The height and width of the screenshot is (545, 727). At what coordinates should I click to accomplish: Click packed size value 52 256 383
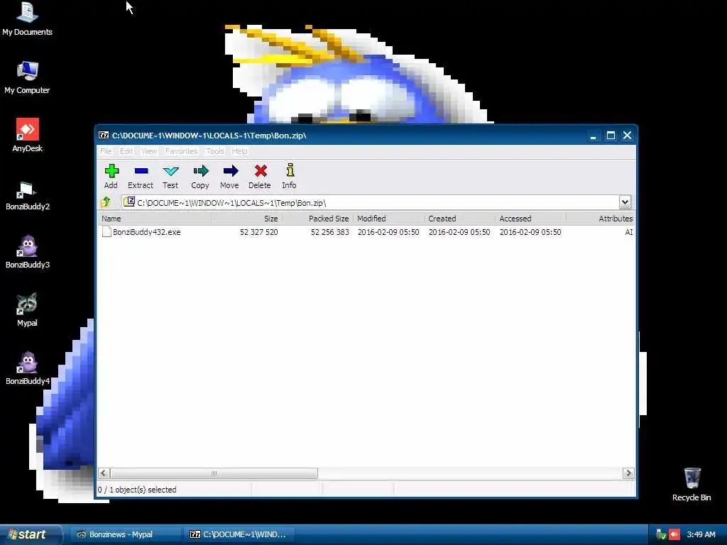(x=329, y=232)
